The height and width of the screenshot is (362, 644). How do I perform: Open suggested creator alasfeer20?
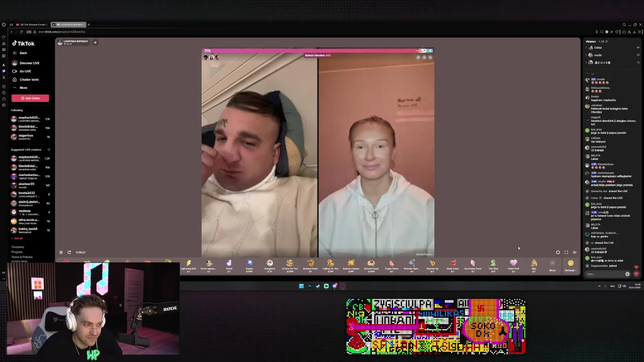tap(30, 185)
